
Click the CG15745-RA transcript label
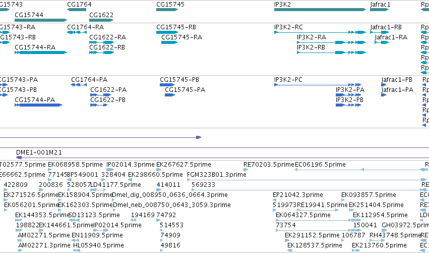181,37
